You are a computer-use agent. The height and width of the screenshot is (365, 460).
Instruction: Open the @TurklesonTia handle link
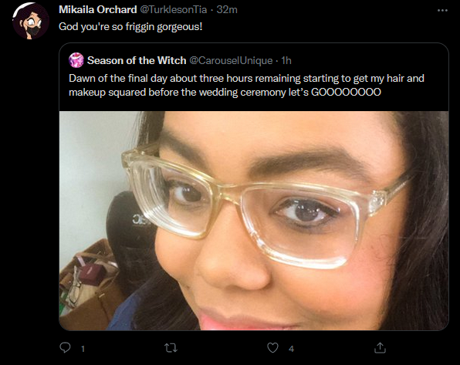point(174,10)
